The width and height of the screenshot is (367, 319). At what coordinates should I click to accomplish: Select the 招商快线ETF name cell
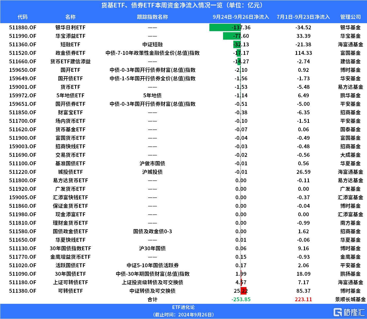pyautogui.click(x=70, y=146)
